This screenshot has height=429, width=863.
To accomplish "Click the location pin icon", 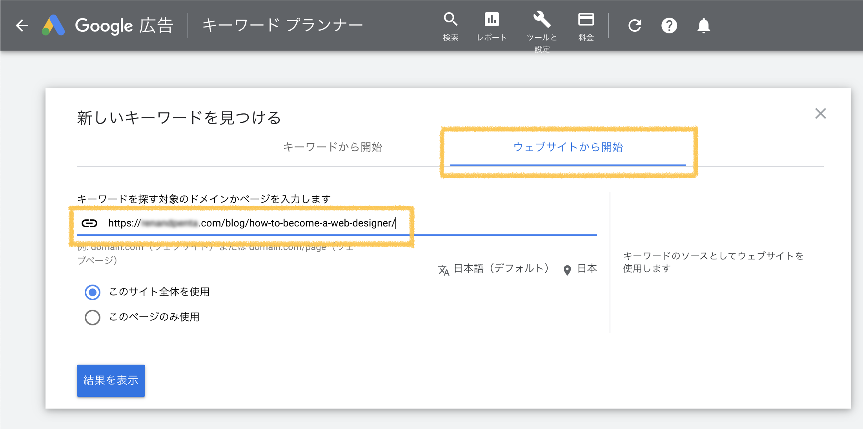I will pos(567,270).
